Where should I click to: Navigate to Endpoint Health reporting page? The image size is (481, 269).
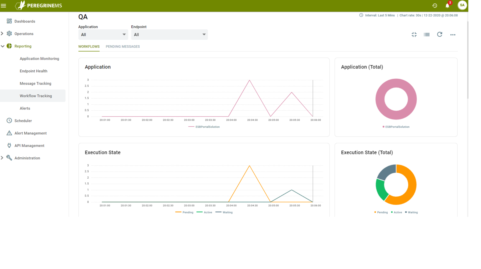(x=34, y=71)
